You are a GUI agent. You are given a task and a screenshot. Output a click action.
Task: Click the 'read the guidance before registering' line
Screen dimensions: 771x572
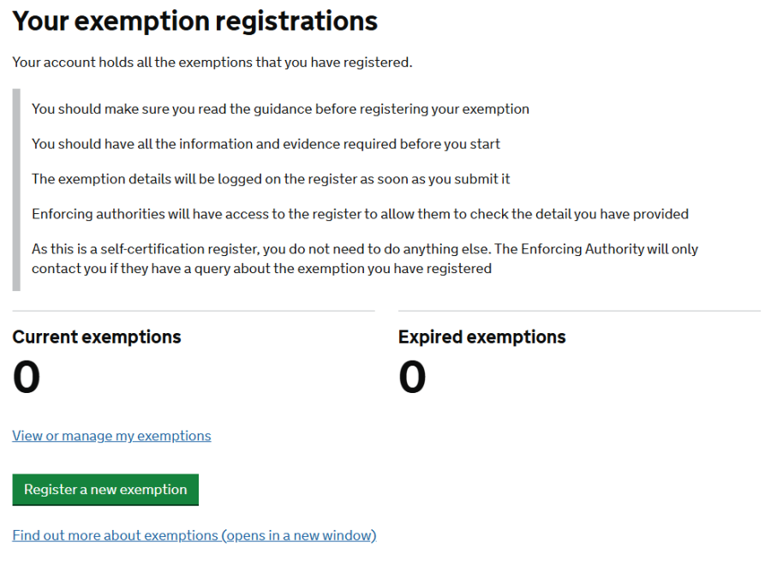[x=280, y=109]
